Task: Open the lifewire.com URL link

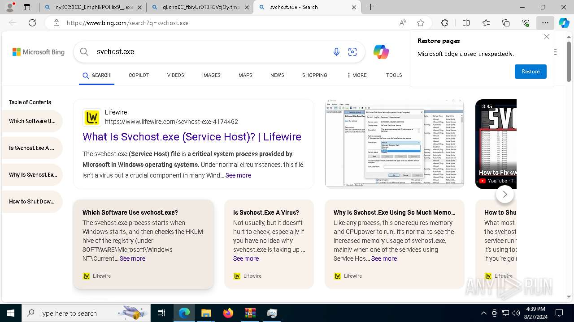Action: pyautogui.click(x=171, y=122)
